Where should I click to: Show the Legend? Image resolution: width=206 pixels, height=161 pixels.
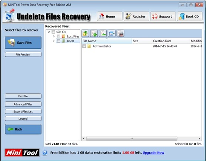point(23,118)
